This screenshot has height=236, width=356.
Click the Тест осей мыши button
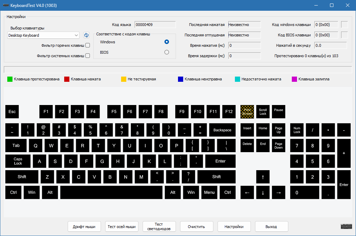pos(121,227)
